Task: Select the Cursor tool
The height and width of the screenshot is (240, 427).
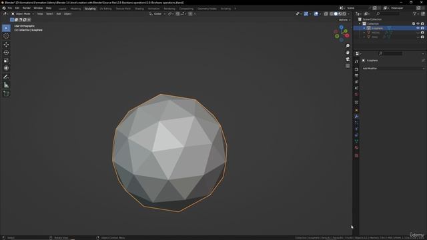Action: click(6, 36)
